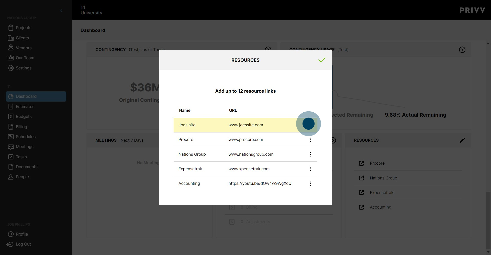Open Nations Group link in Resources panel
491x255 pixels.
(383, 178)
